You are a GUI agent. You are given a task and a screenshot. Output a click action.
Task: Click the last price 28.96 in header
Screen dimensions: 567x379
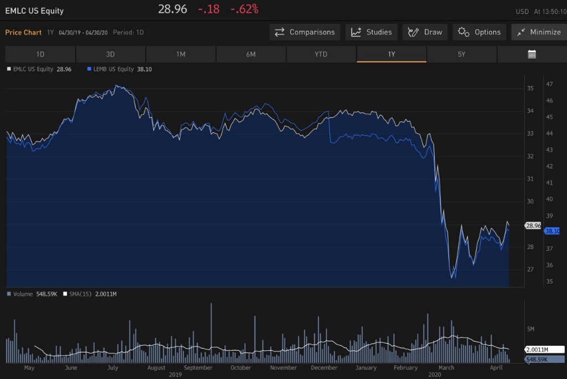pos(173,9)
